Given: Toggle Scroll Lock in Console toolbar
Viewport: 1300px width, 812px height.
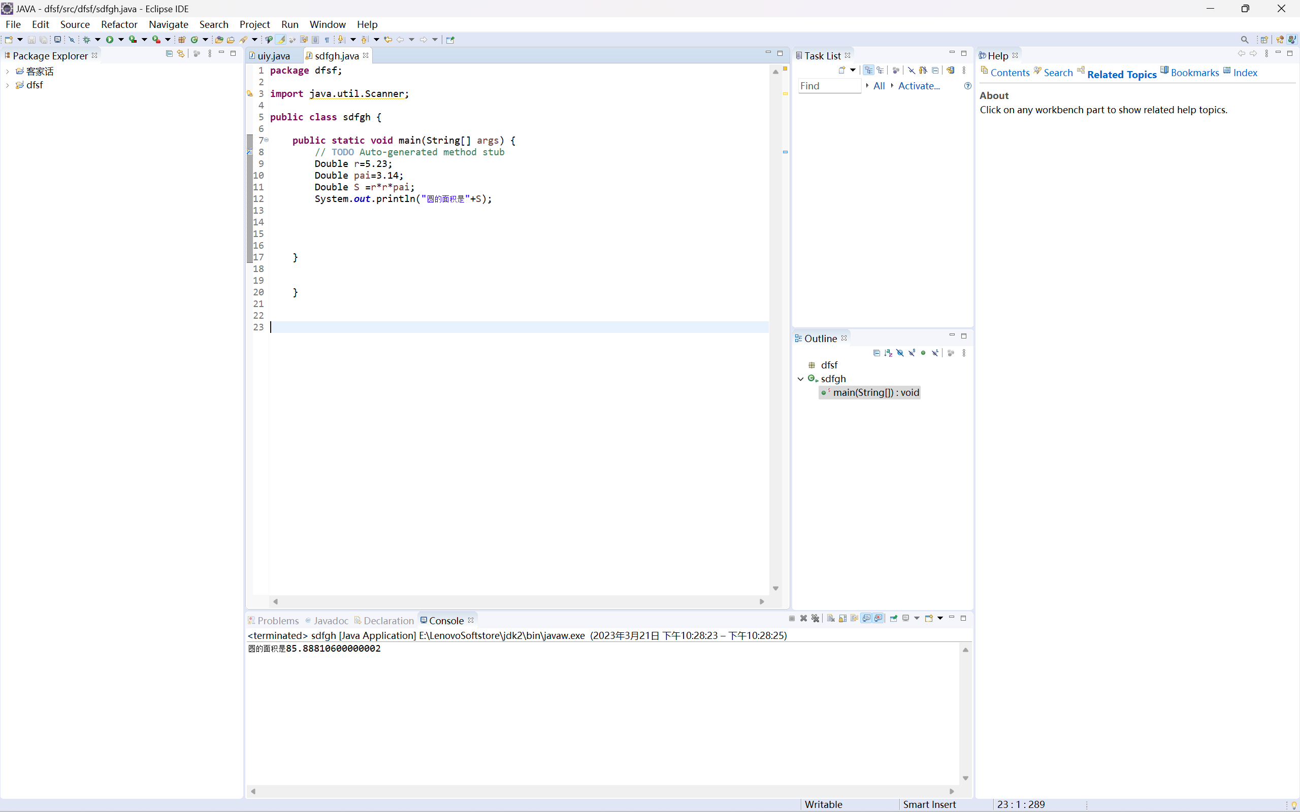Looking at the screenshot, I should click(842, 618).
